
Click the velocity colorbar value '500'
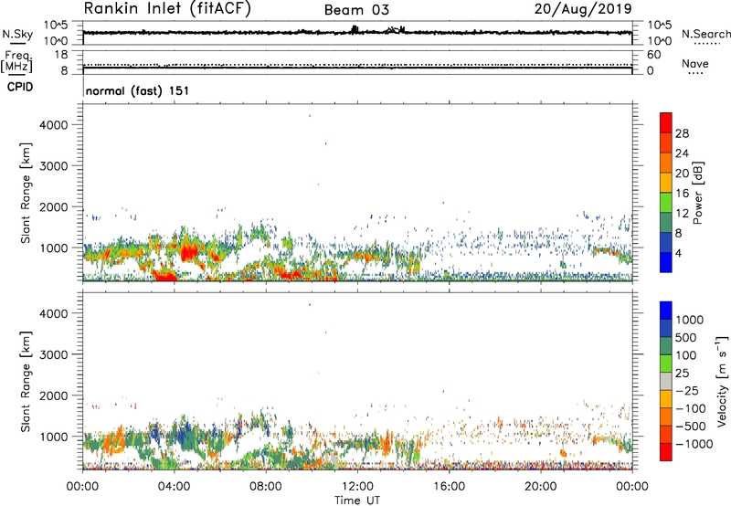click(x=686, y=338)
